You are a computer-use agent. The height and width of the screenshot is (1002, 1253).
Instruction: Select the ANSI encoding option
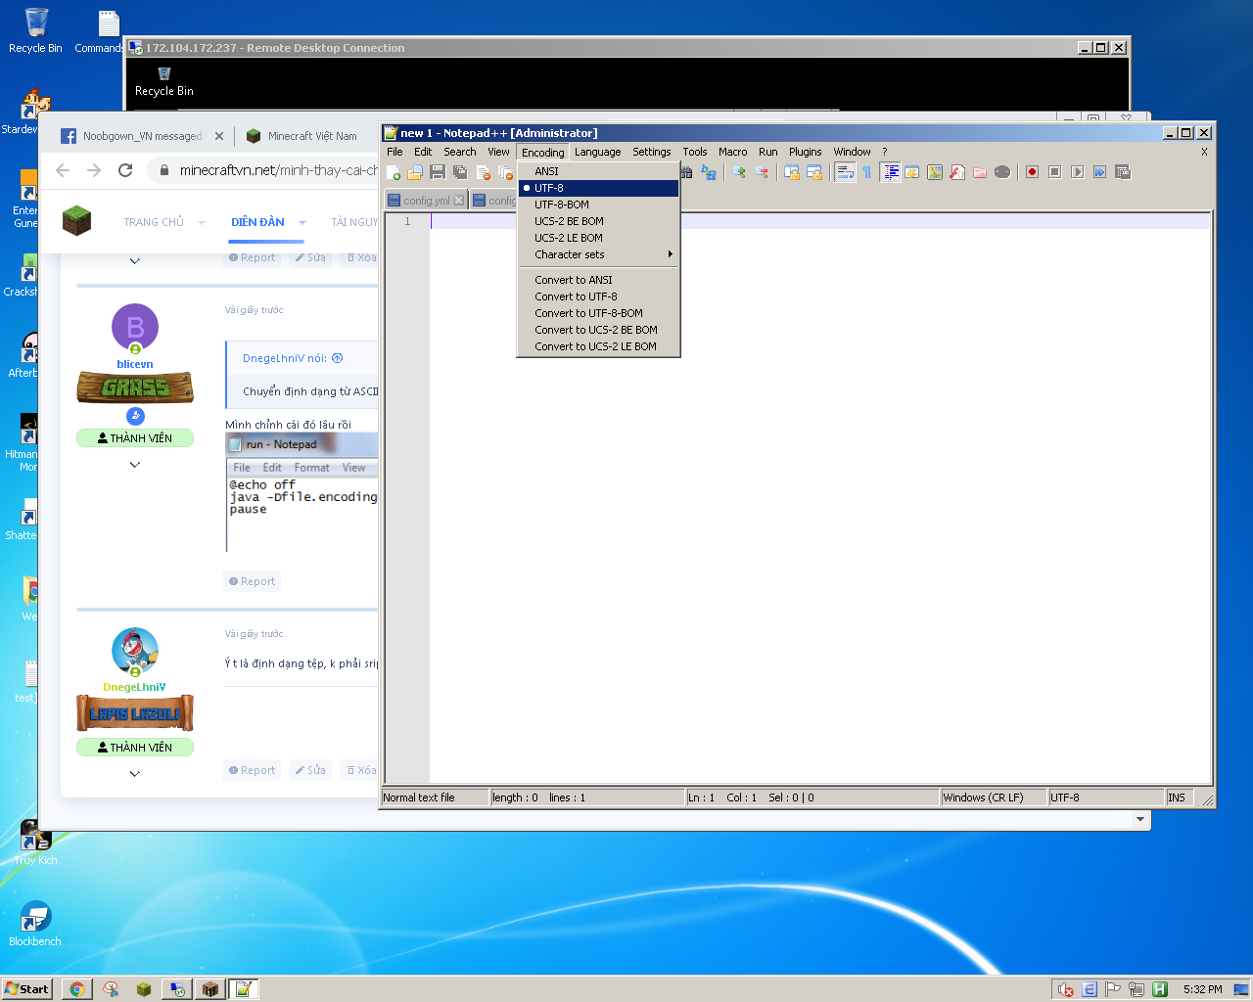pyautogui.click(x=546, y=171)
